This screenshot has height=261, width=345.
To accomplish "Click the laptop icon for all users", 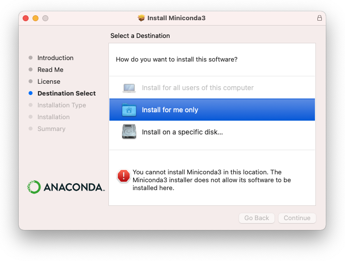I will tap(129, 88).
